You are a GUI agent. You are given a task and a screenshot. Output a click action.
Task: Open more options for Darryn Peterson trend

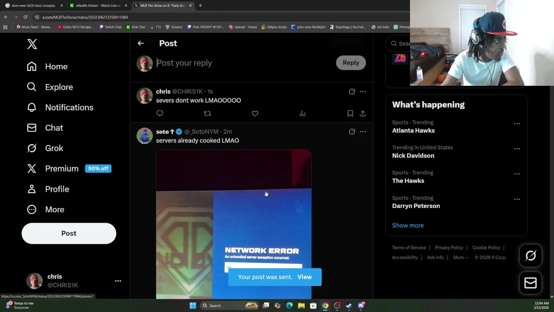point(517,199)
